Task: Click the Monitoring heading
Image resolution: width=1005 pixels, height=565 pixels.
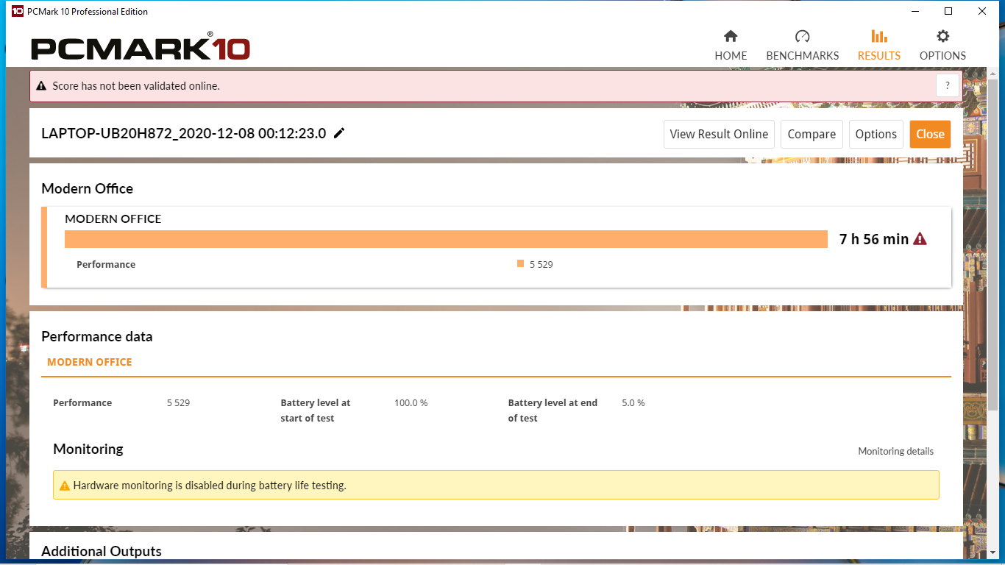Action: 88,449
